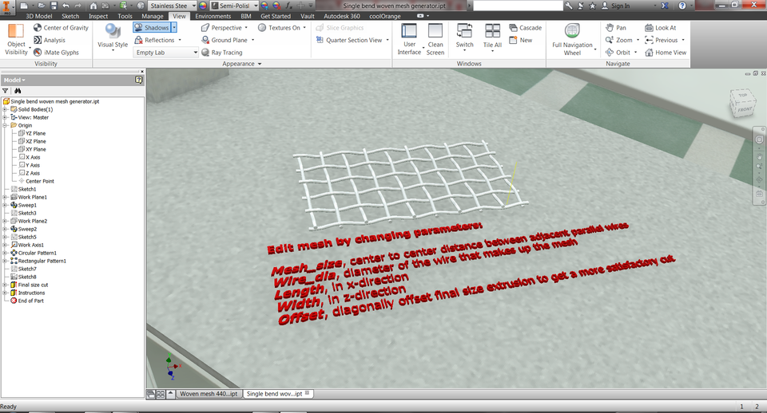Viewport: 767px width, 413px height.
Task: Toggle Ground Plane display
Action: (225, 40)
